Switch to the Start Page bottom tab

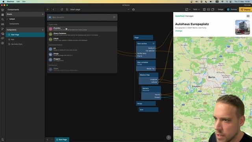62,140
